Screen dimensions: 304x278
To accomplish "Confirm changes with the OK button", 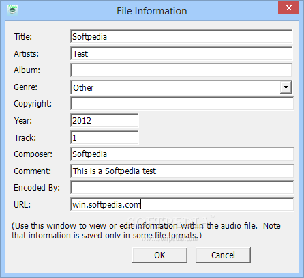I will point(159,255).
